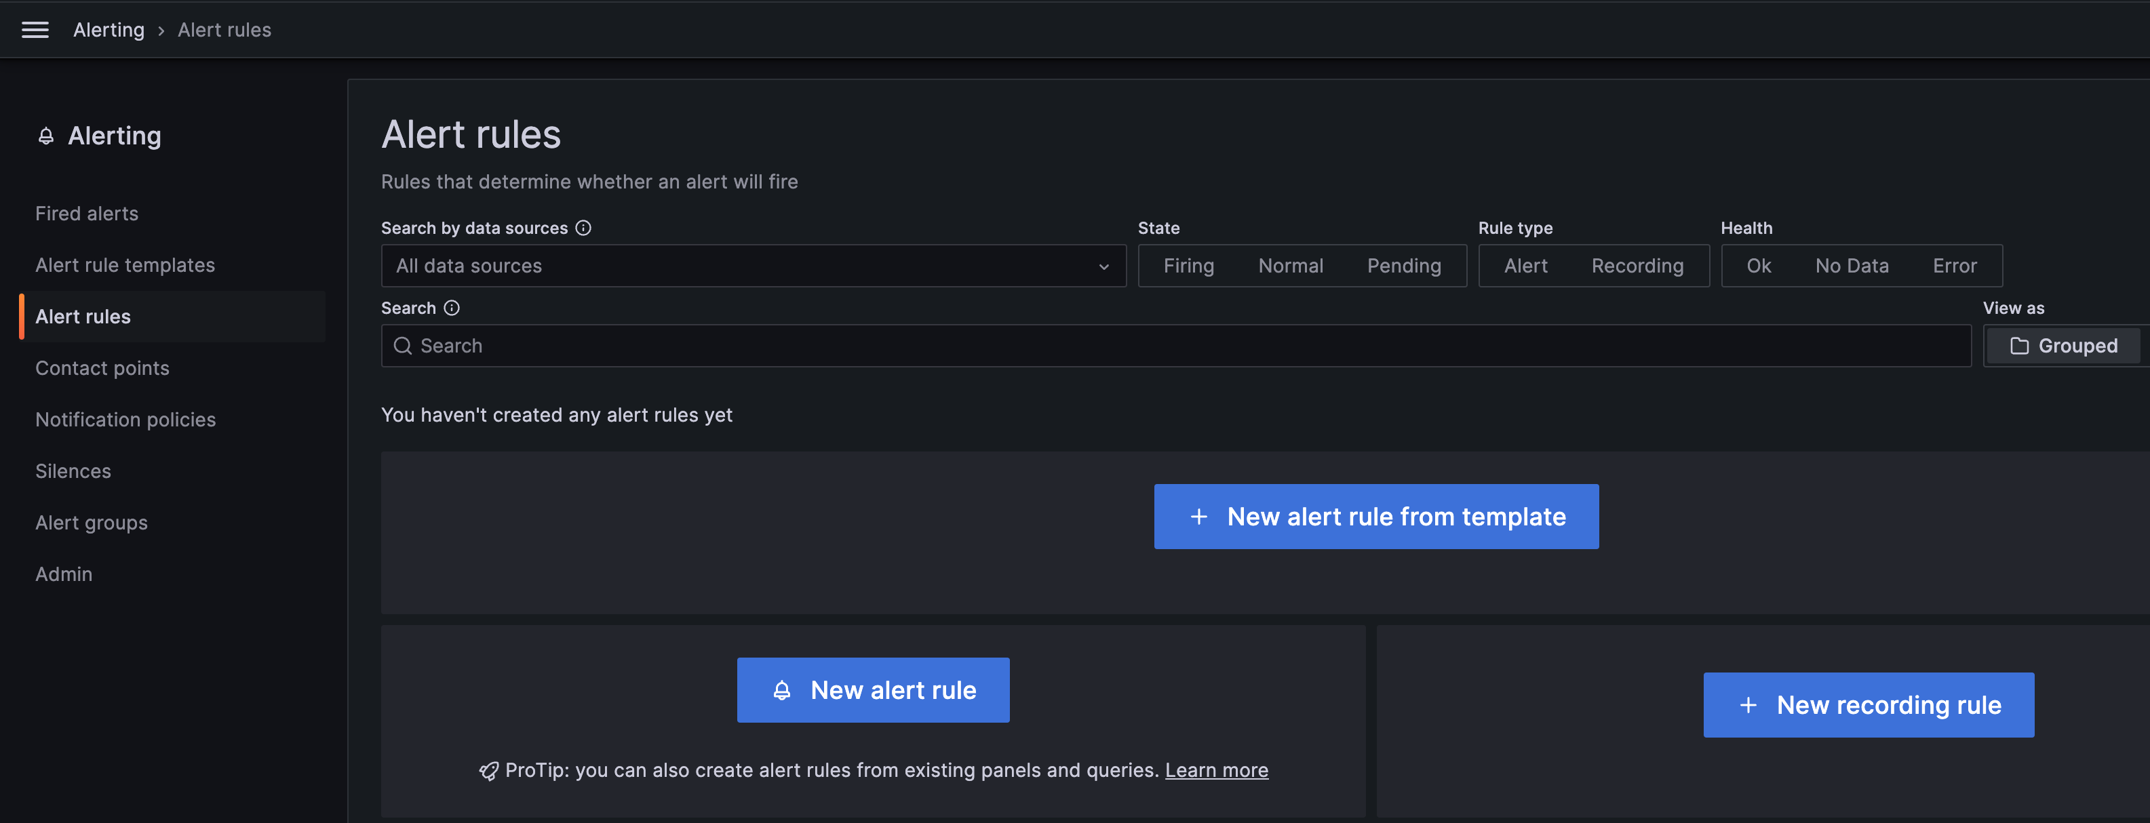Screen dimensions: 2150x823
Task: Click the search magnifier icon in search bar
Action: click(x=402, y=346)
